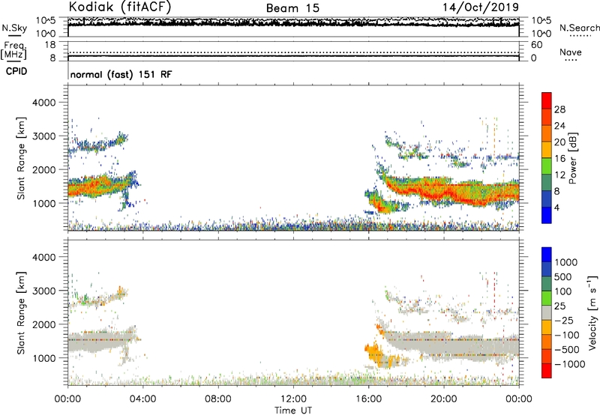Click the Power [dB] colorbar title
The width and height of the screenshot is (600, 415).
coord(572,158)
